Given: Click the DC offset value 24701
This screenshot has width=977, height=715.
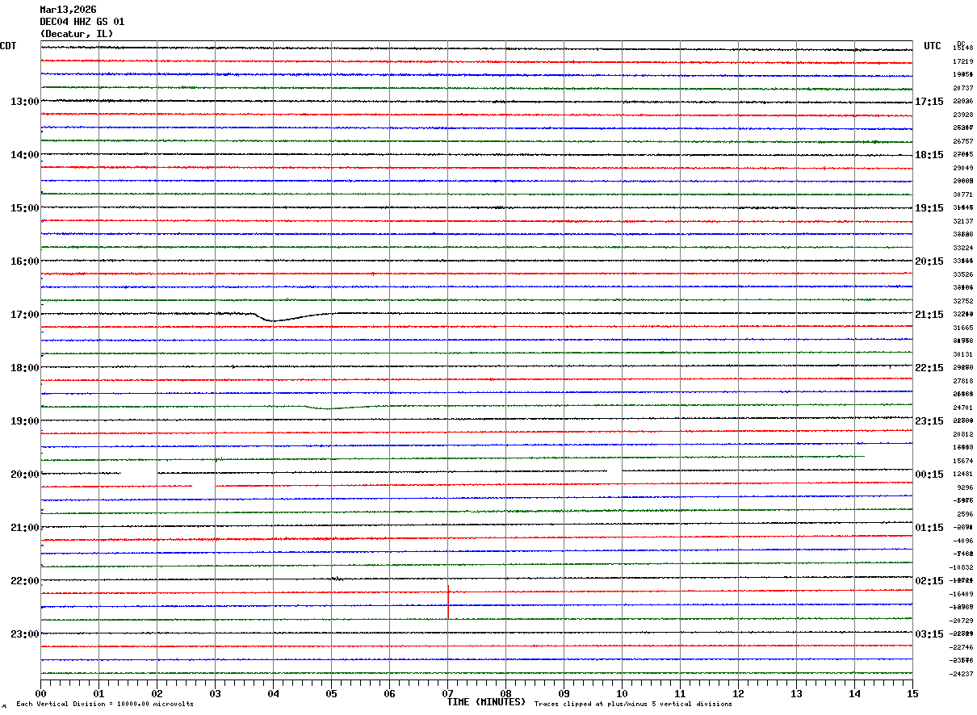Looking at the screenshot, I should click(962, 408).
